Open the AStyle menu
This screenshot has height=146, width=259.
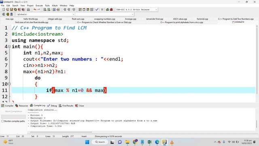[55, 6]
